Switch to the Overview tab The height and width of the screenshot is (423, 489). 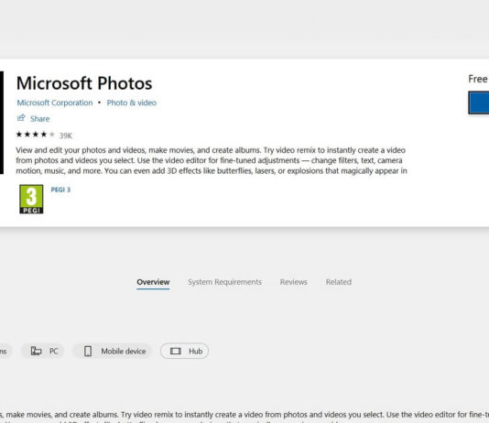(x=153, y=282)
